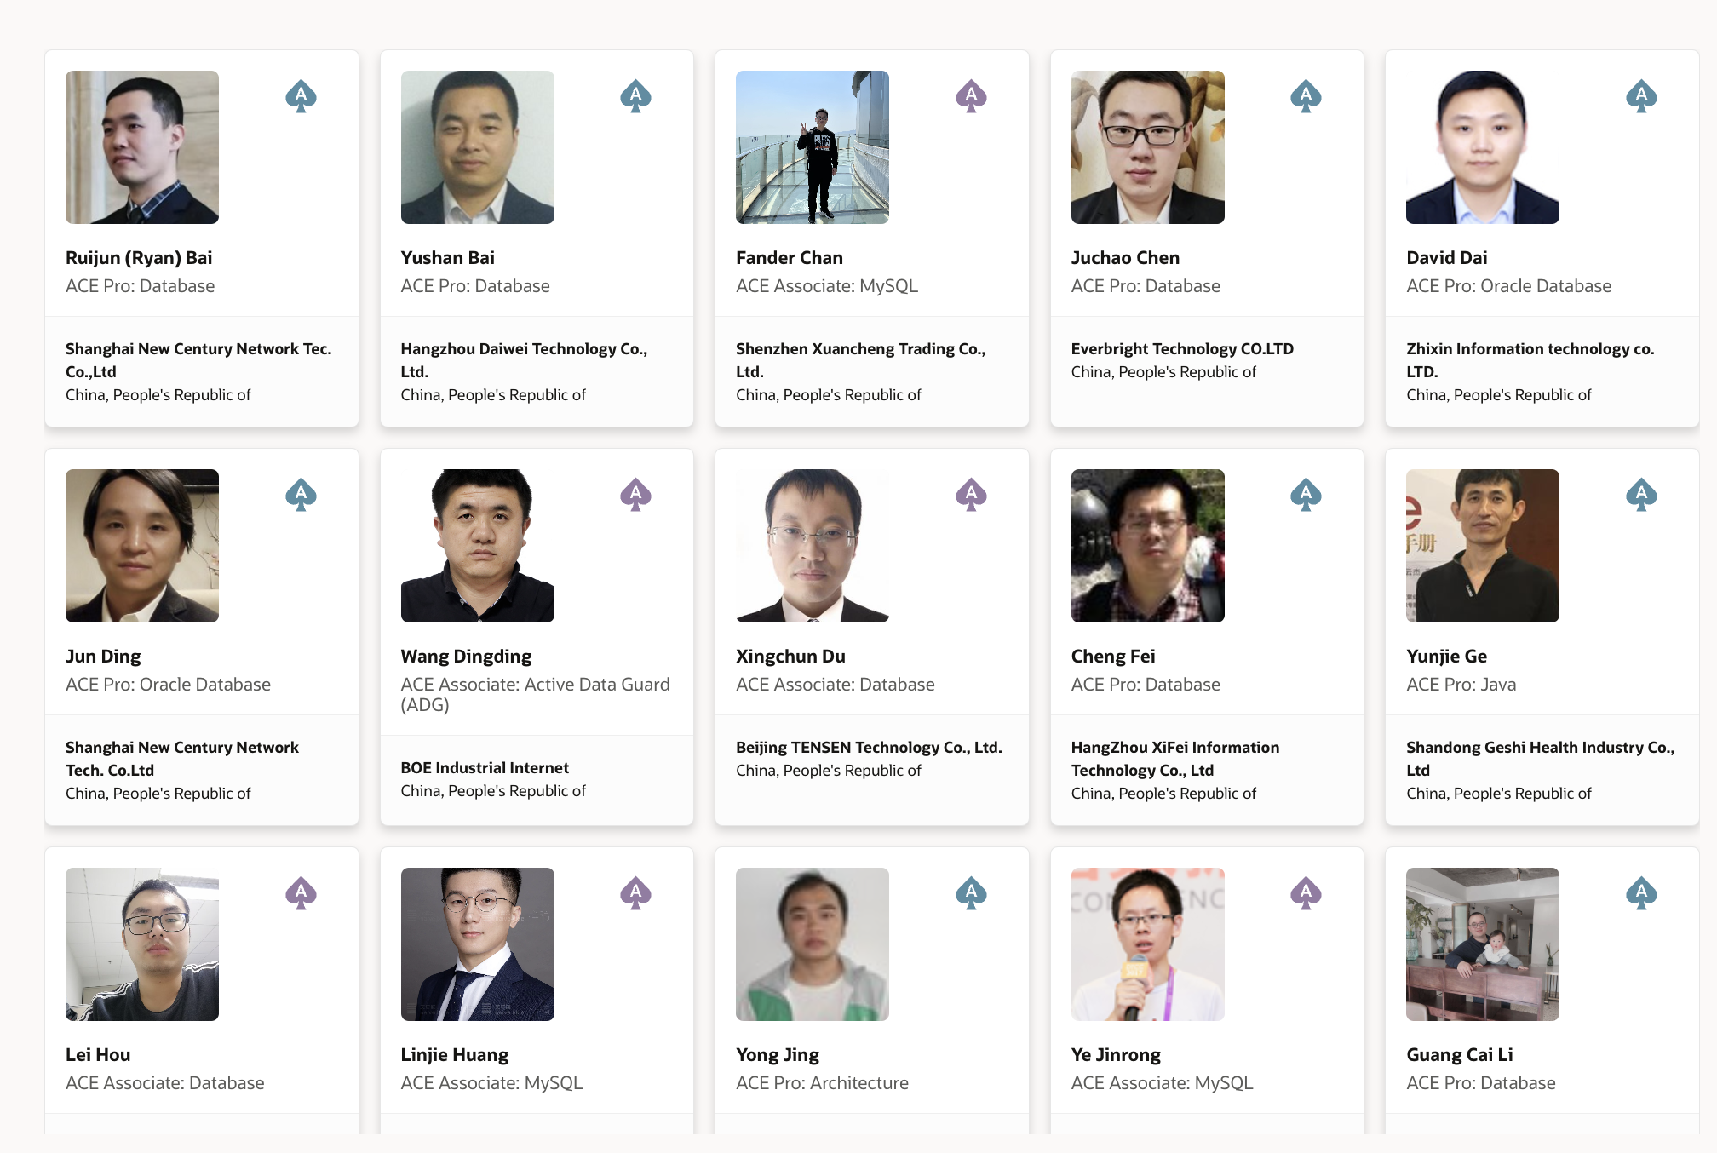This screenshot has height=1153, width=1717.
Task: Open the Wang Dingding name link
Action: [466, 657]
